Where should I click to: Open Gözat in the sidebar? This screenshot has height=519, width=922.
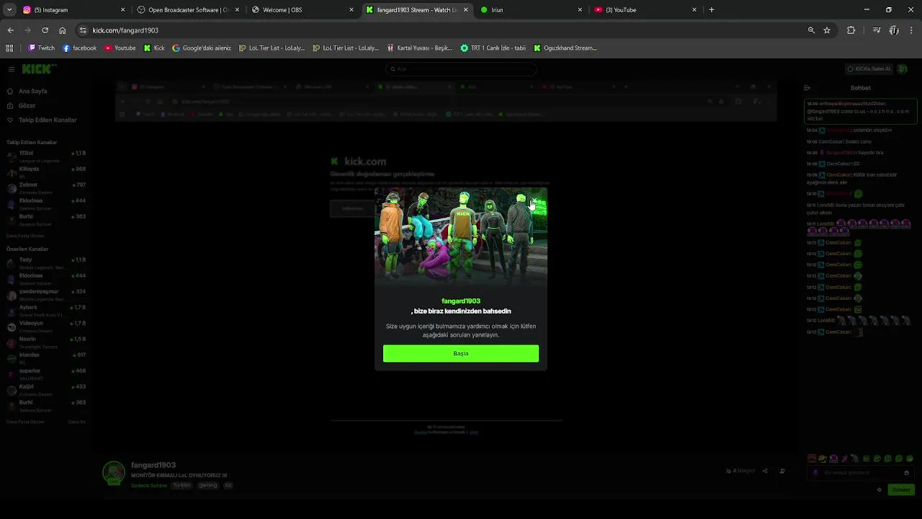point(21,106)
